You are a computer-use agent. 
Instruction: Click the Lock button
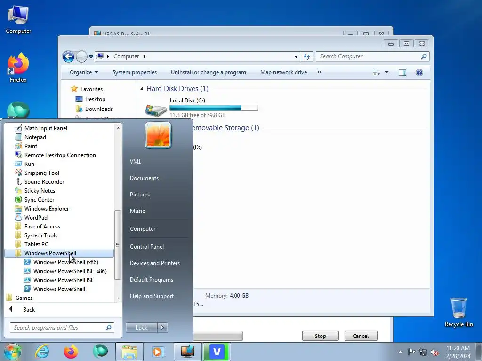click(141, 328)
